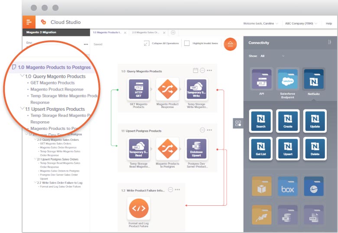Open the API connector folder

(262, 79)
